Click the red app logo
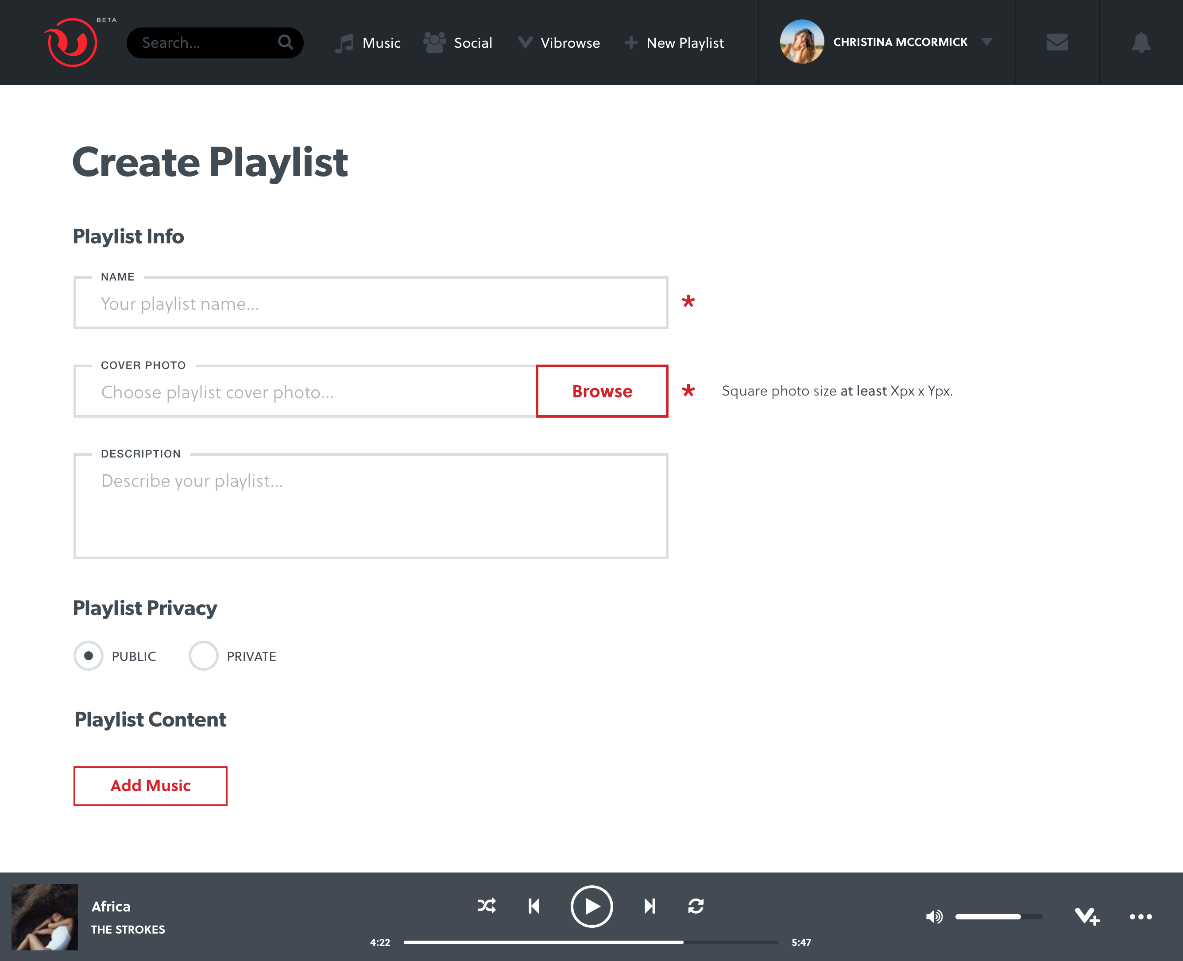The width and height of the screenshot is (1183, 961). (x=71, y=42)
